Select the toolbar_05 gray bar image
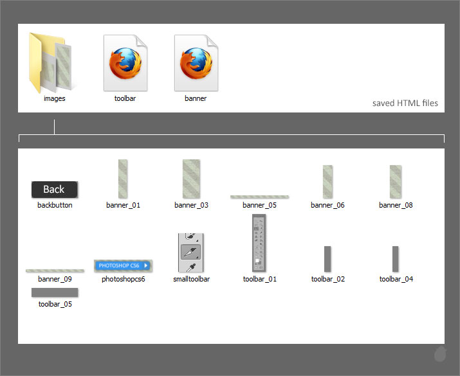This screenshot has height=376, width=460. [55, 293]
